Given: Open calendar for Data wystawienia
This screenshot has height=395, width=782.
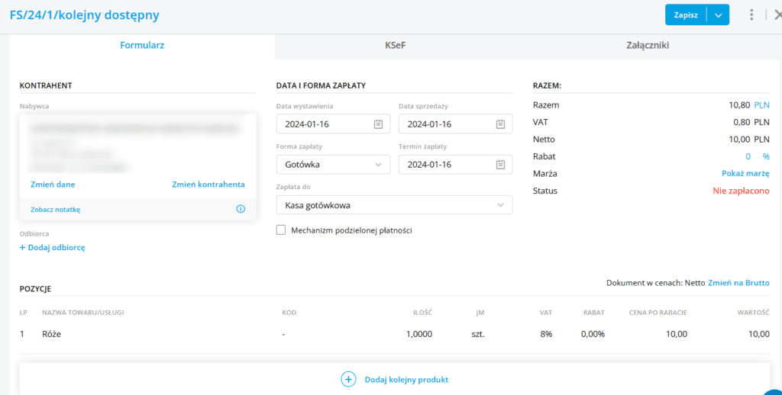Looking at the screenshot, I should pos(378,124).
